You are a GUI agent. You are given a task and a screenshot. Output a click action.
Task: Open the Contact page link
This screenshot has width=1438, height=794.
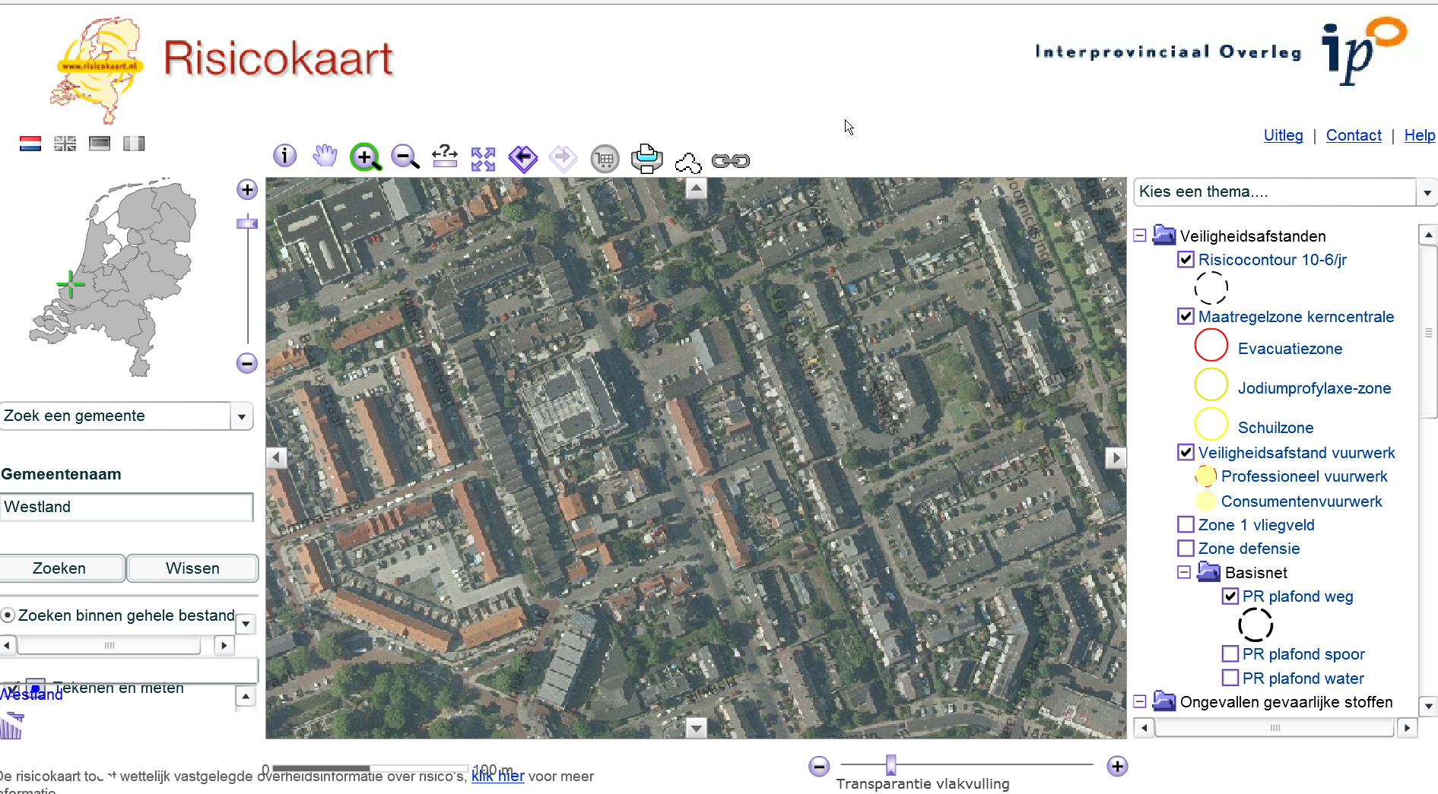tap(1353, 135)
